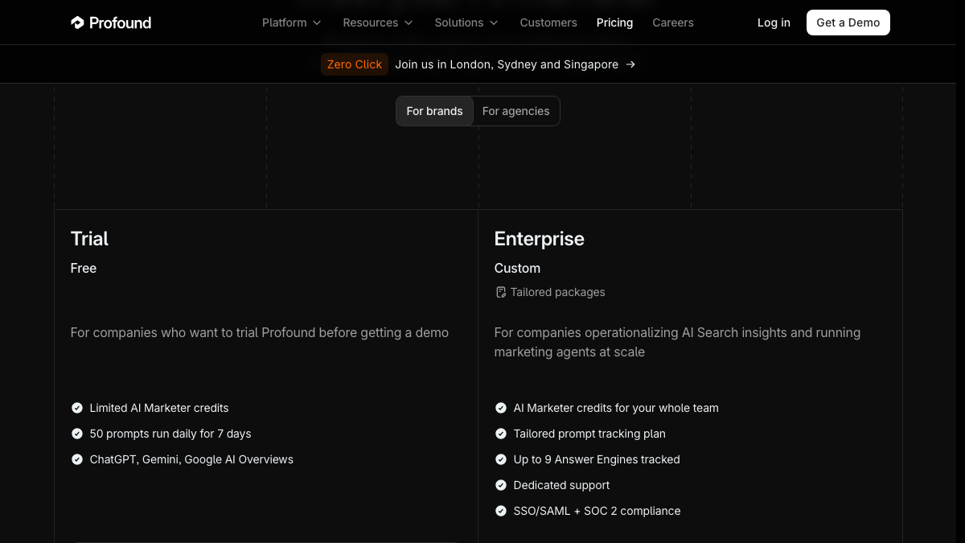Click the Log in link
The image size is (965, 543).
click(x=774, y=23)
